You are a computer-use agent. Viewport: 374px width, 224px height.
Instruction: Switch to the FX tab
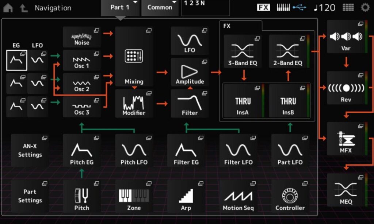point(241,26)
